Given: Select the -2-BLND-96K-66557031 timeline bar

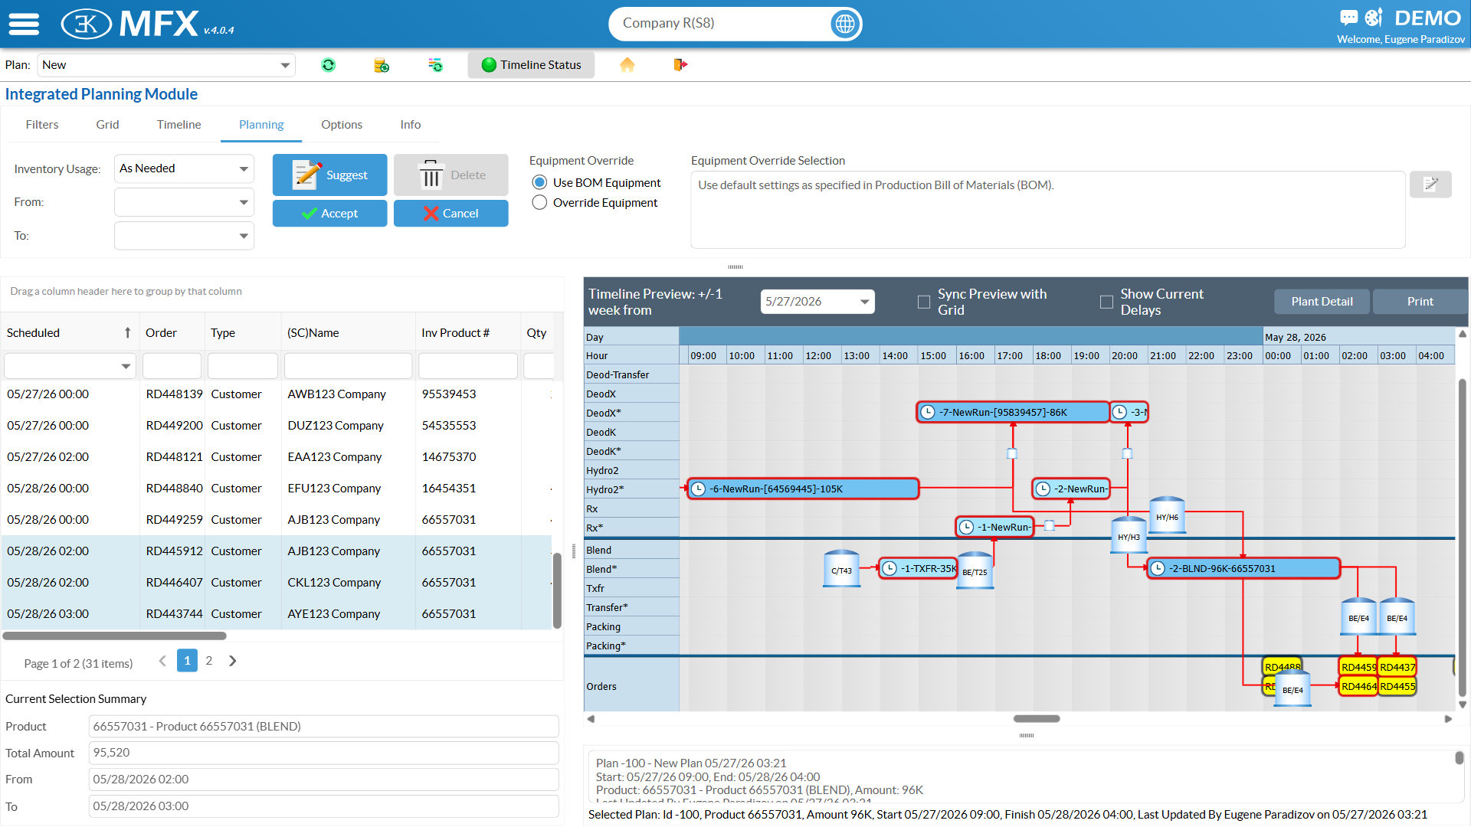Looking at the screenshot, I should tap(1243, 568).
